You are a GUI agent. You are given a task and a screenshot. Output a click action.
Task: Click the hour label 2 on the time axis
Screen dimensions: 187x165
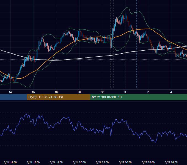pos(148,92)
